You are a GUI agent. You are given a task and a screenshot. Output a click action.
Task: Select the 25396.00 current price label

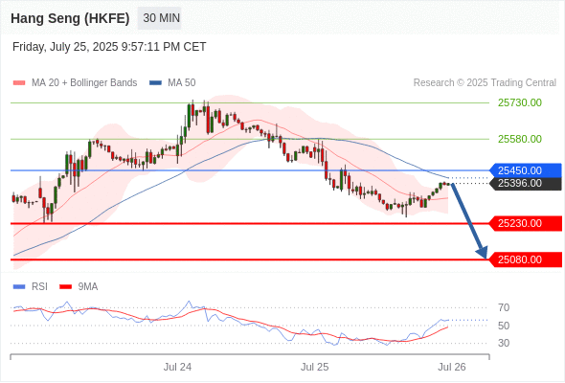(x=526, y=184)
